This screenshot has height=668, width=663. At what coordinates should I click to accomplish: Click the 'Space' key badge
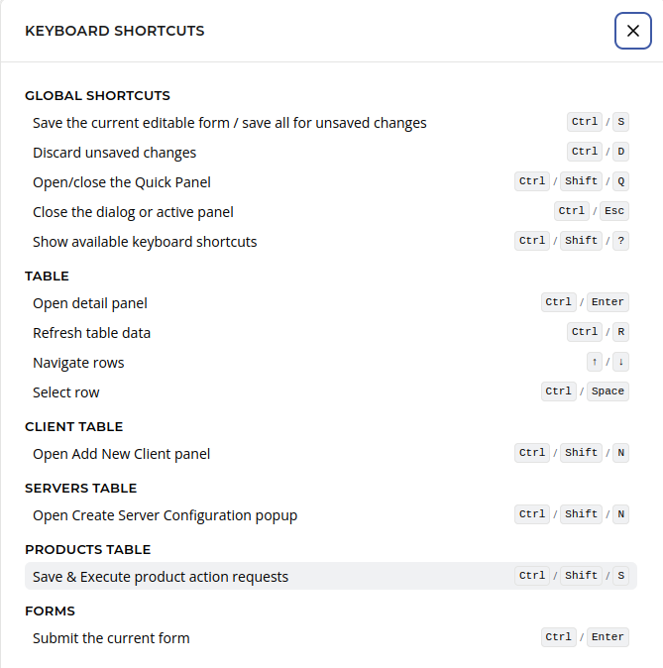(x=608, y=391)
